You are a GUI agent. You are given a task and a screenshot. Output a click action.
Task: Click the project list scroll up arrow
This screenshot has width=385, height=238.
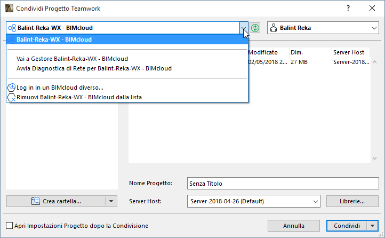374,62
